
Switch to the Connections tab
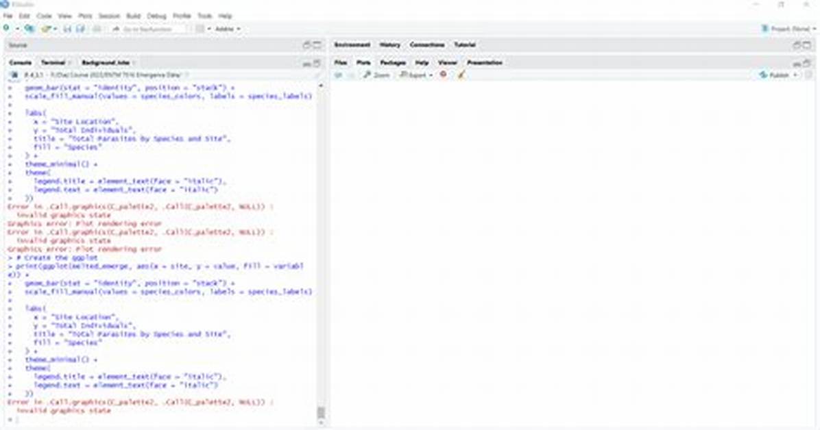[426, 45]
